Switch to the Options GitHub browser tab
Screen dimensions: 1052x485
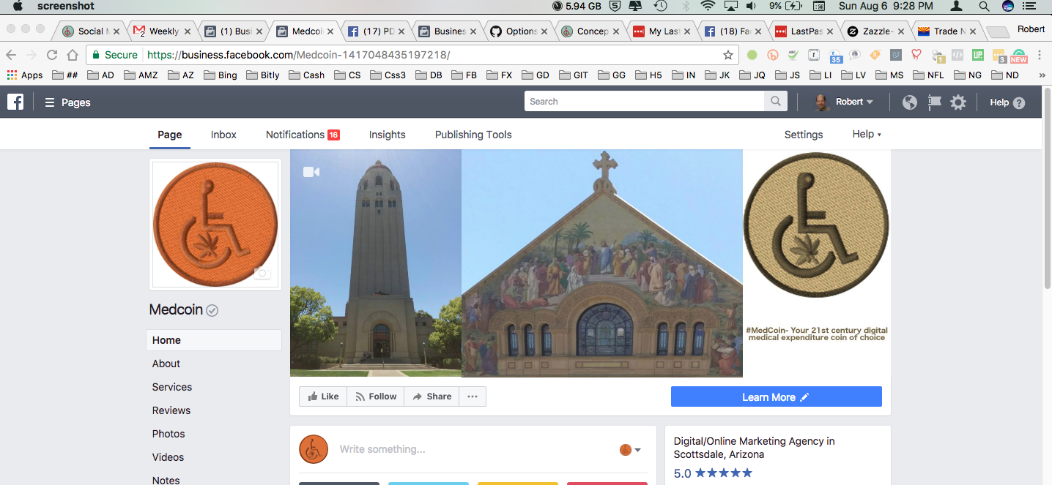click(x=519, y=31)
